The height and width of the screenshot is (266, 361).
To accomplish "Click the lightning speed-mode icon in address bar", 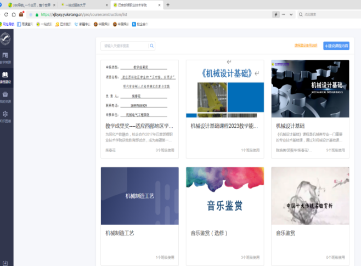I will pos(275,15).
